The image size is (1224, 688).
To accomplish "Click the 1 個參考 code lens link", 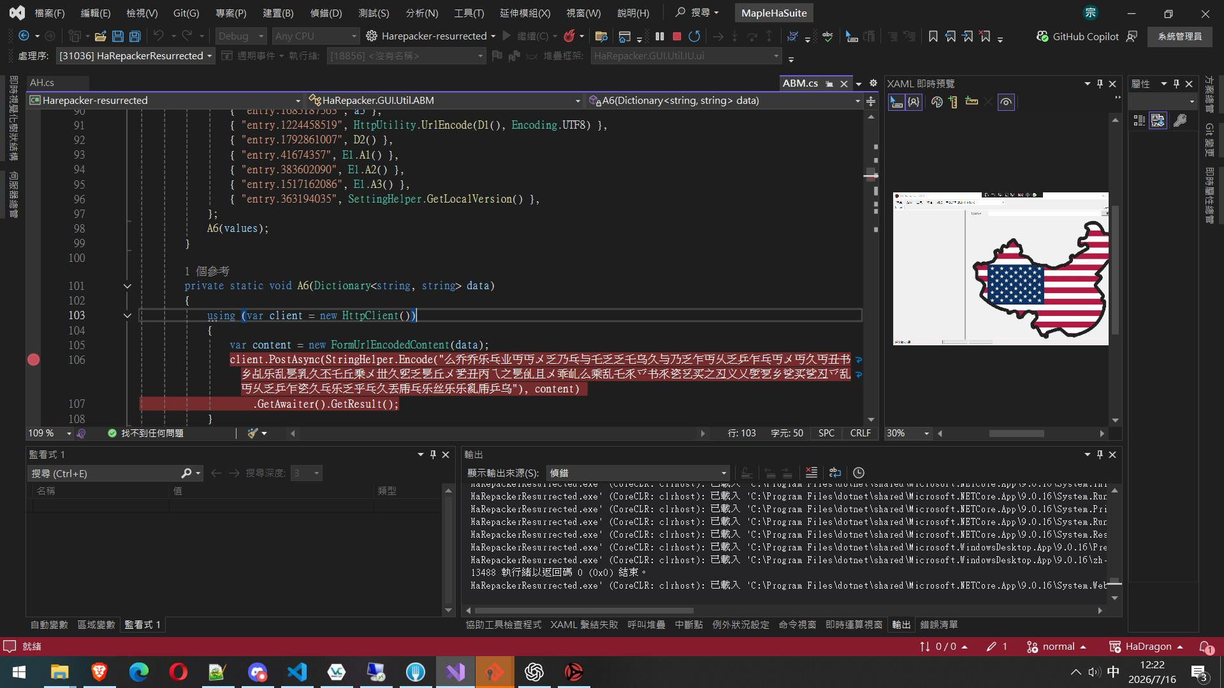I will coord(207,271).
